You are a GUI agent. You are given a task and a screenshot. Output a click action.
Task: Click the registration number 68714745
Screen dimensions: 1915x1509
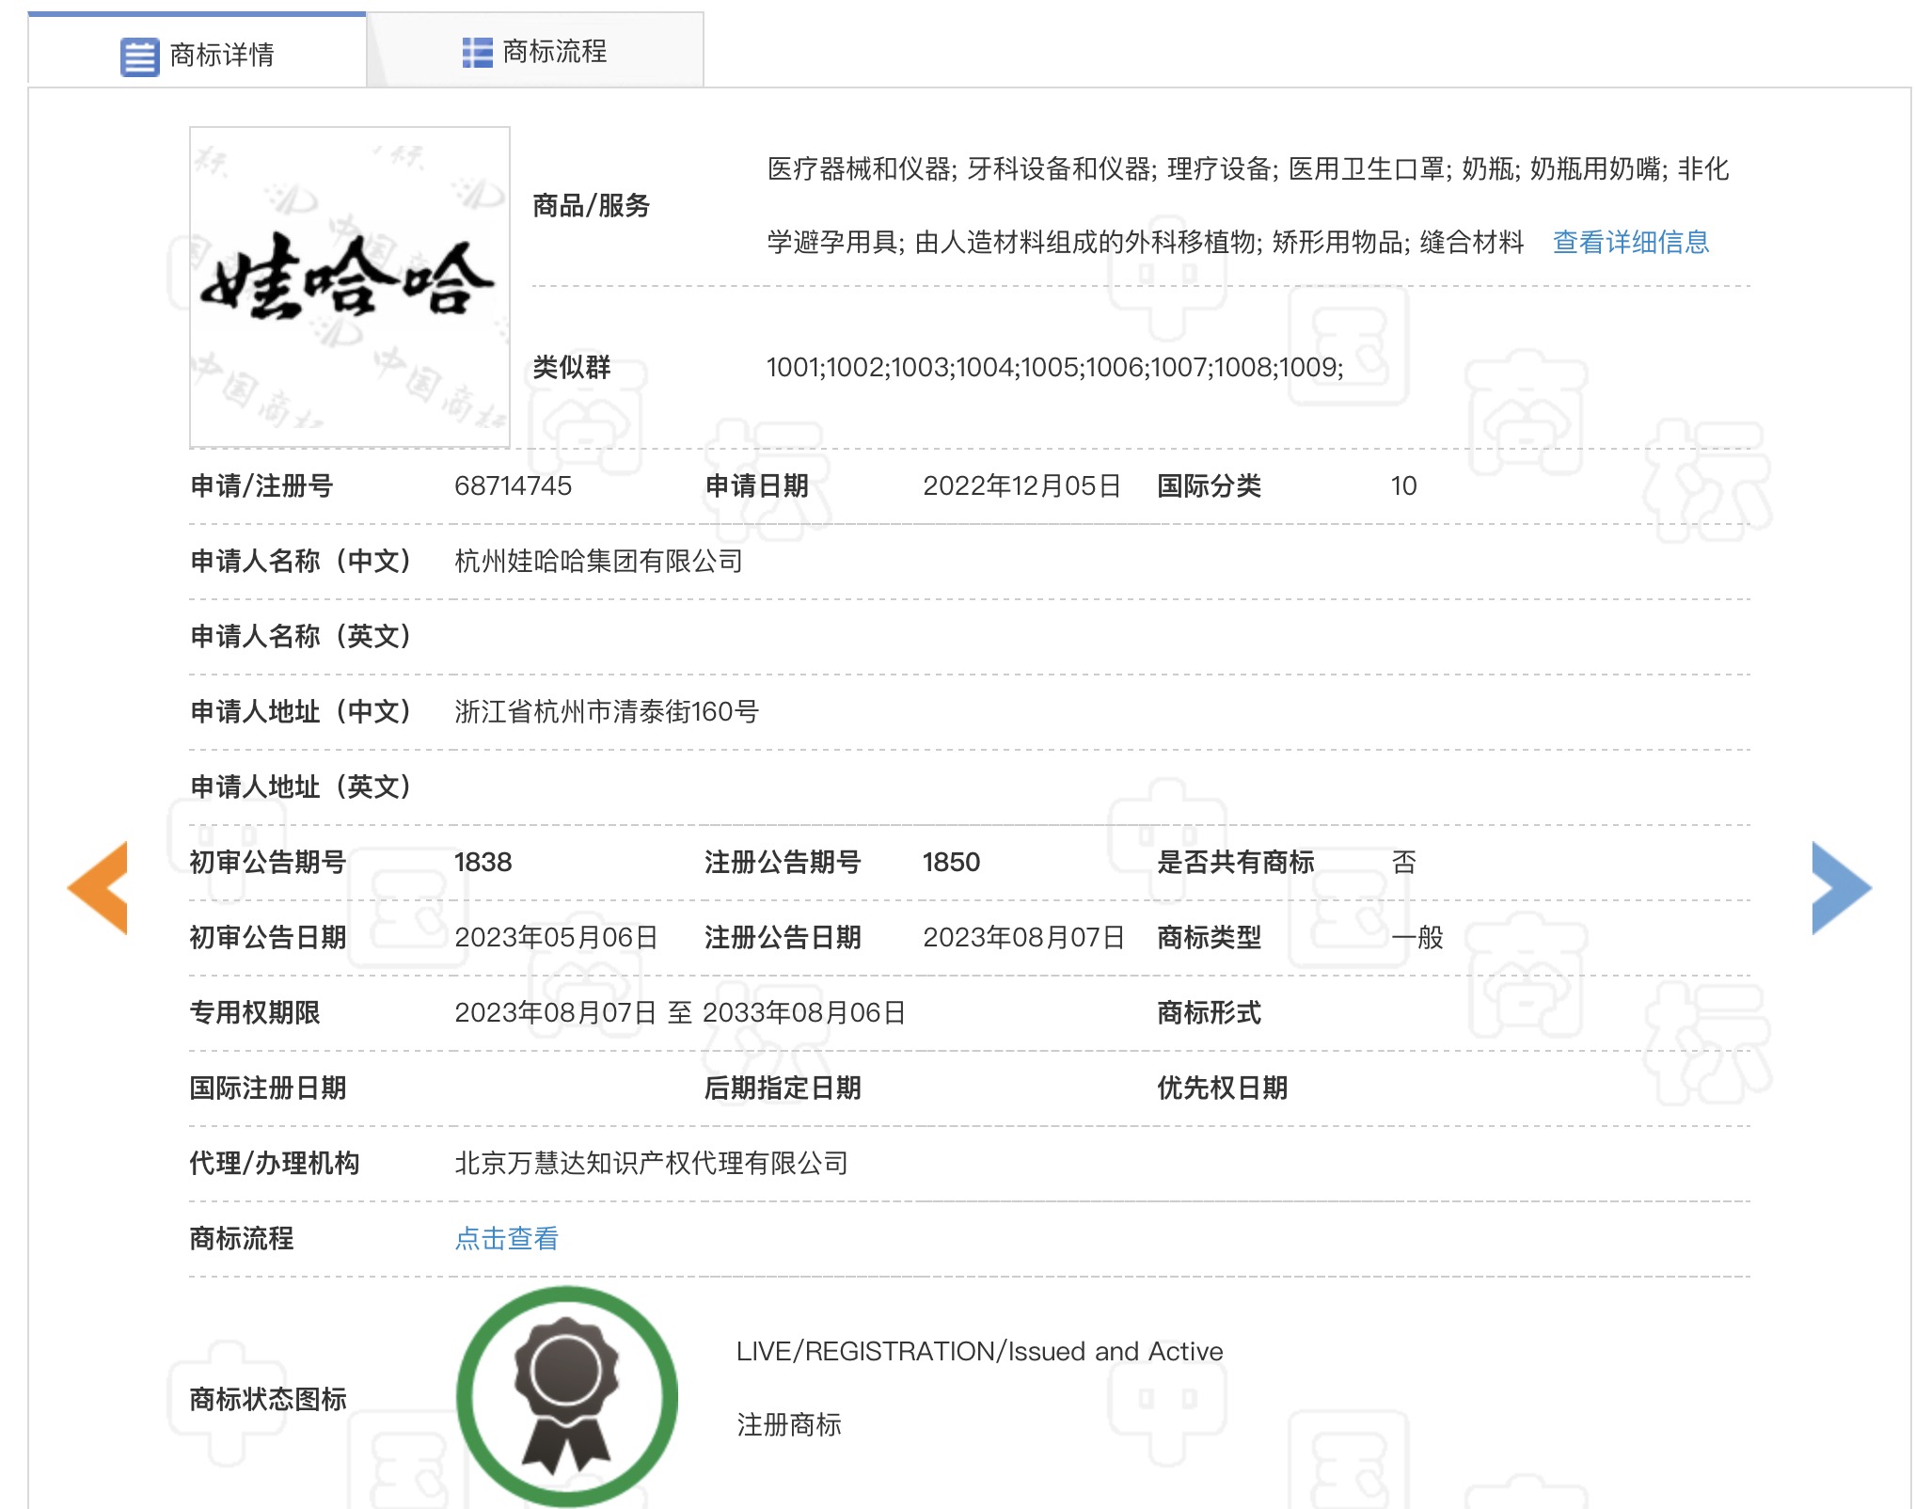513,485
